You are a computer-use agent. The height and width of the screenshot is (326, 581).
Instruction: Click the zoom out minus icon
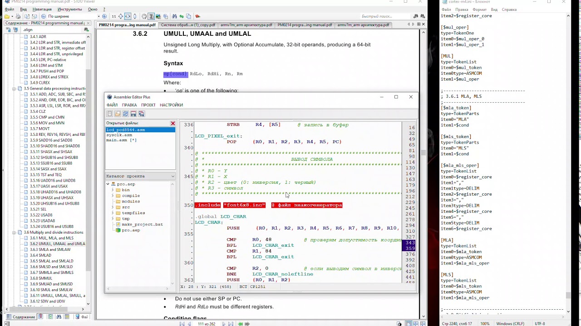[44, 16]
